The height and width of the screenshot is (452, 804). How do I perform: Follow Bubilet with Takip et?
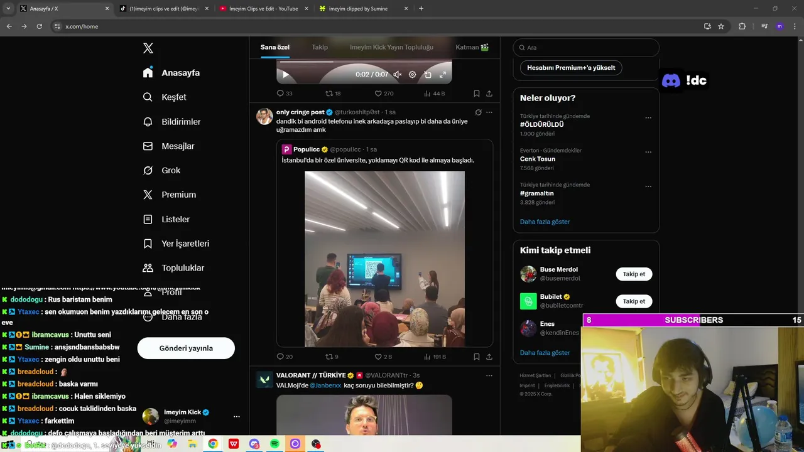coord(634,301)
